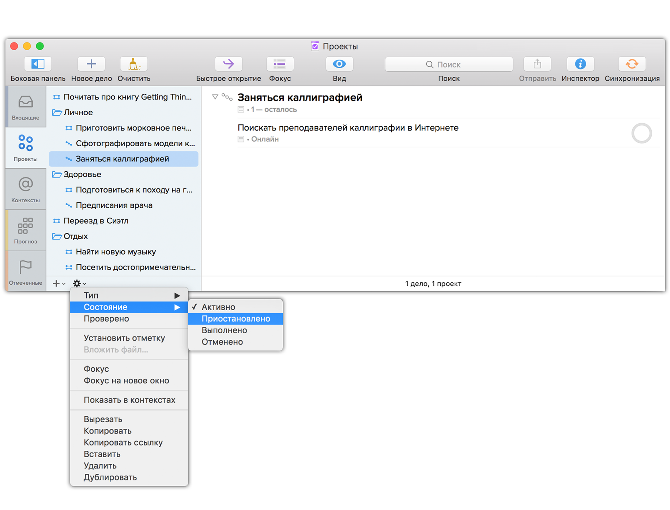
Task: Click the Личное folder icon
Action: (57, 112)
